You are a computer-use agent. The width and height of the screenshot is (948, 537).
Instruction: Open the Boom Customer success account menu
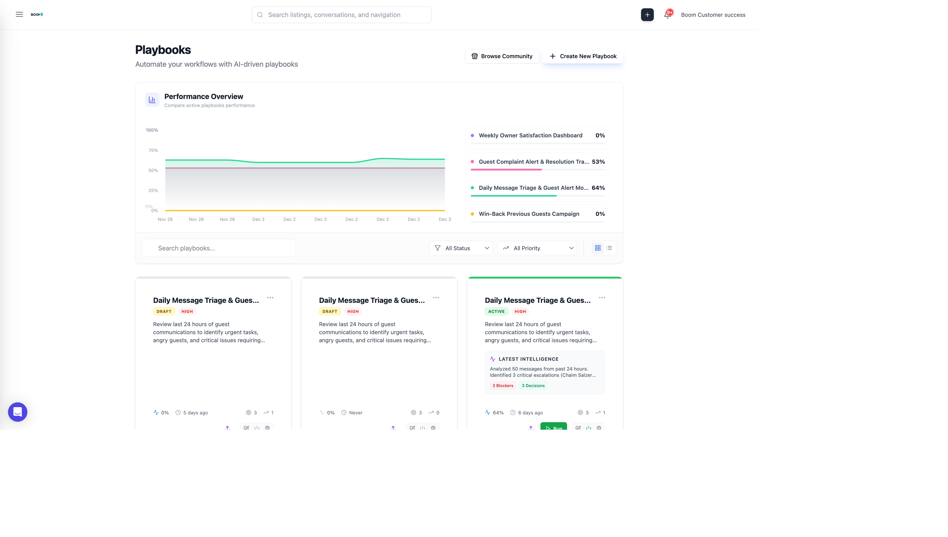coord(713,15)
